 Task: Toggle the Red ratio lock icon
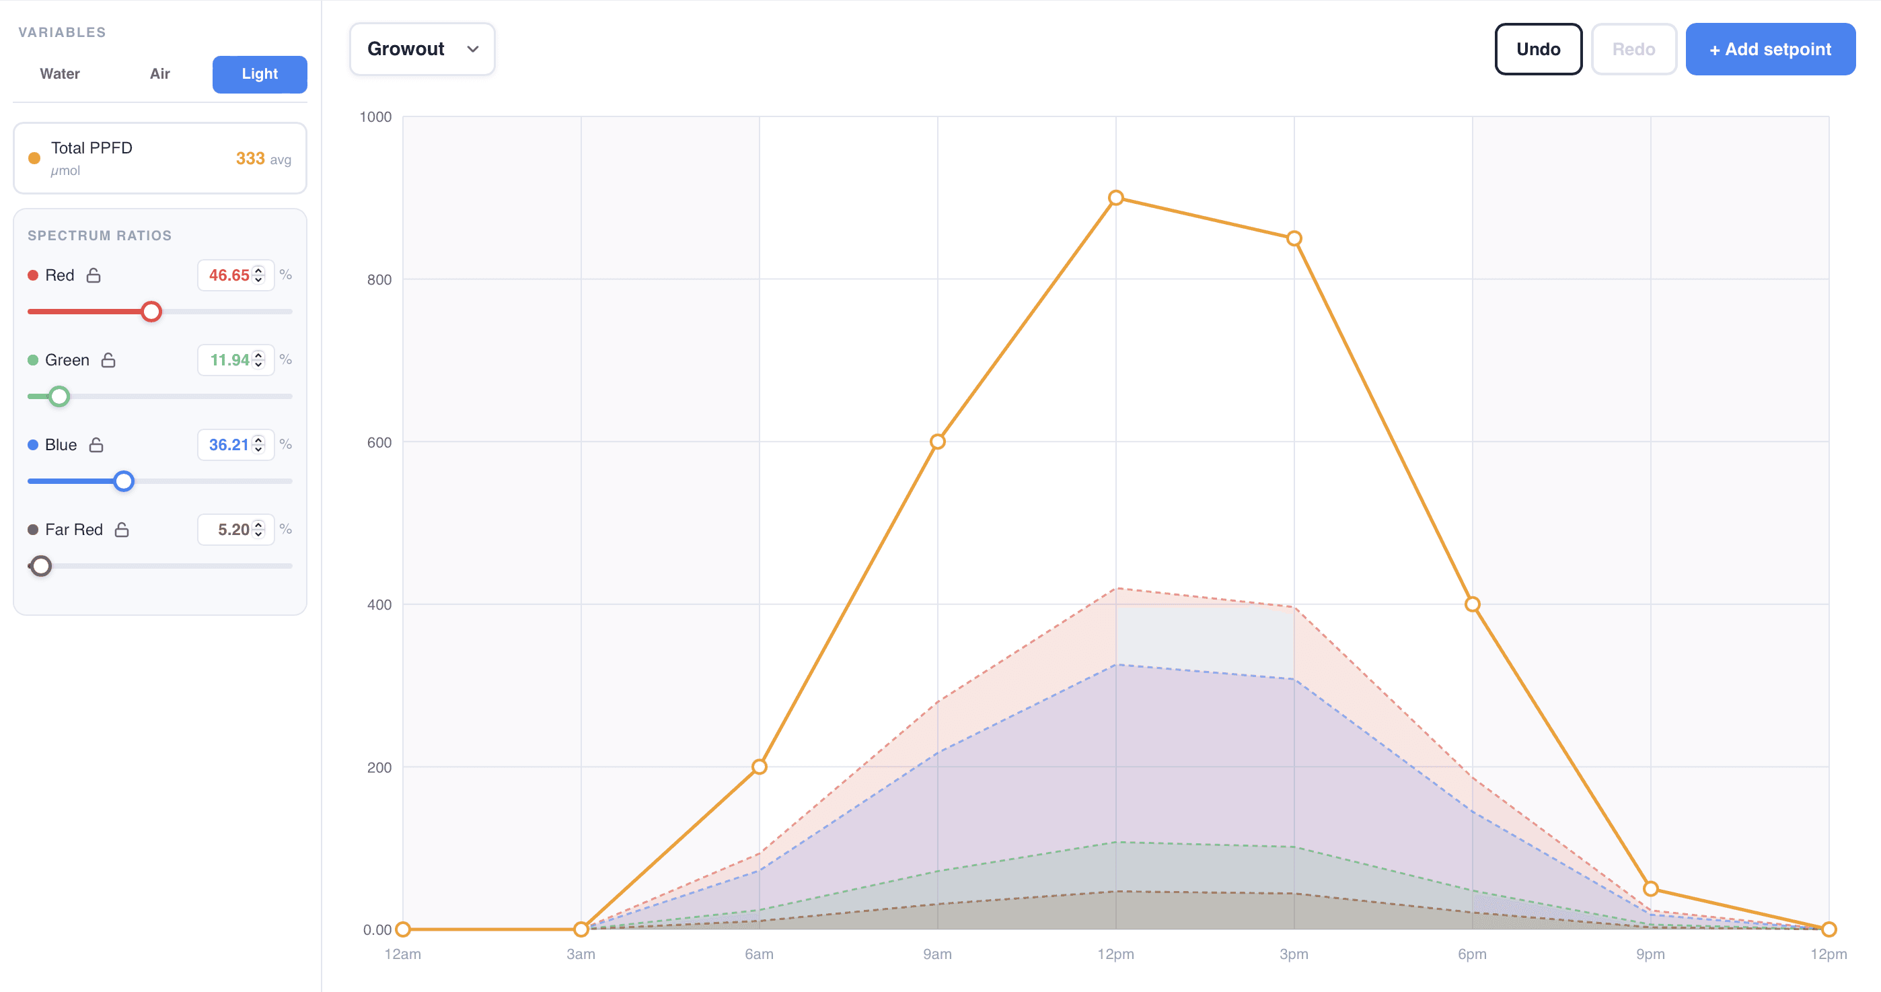tap(94, 275)
